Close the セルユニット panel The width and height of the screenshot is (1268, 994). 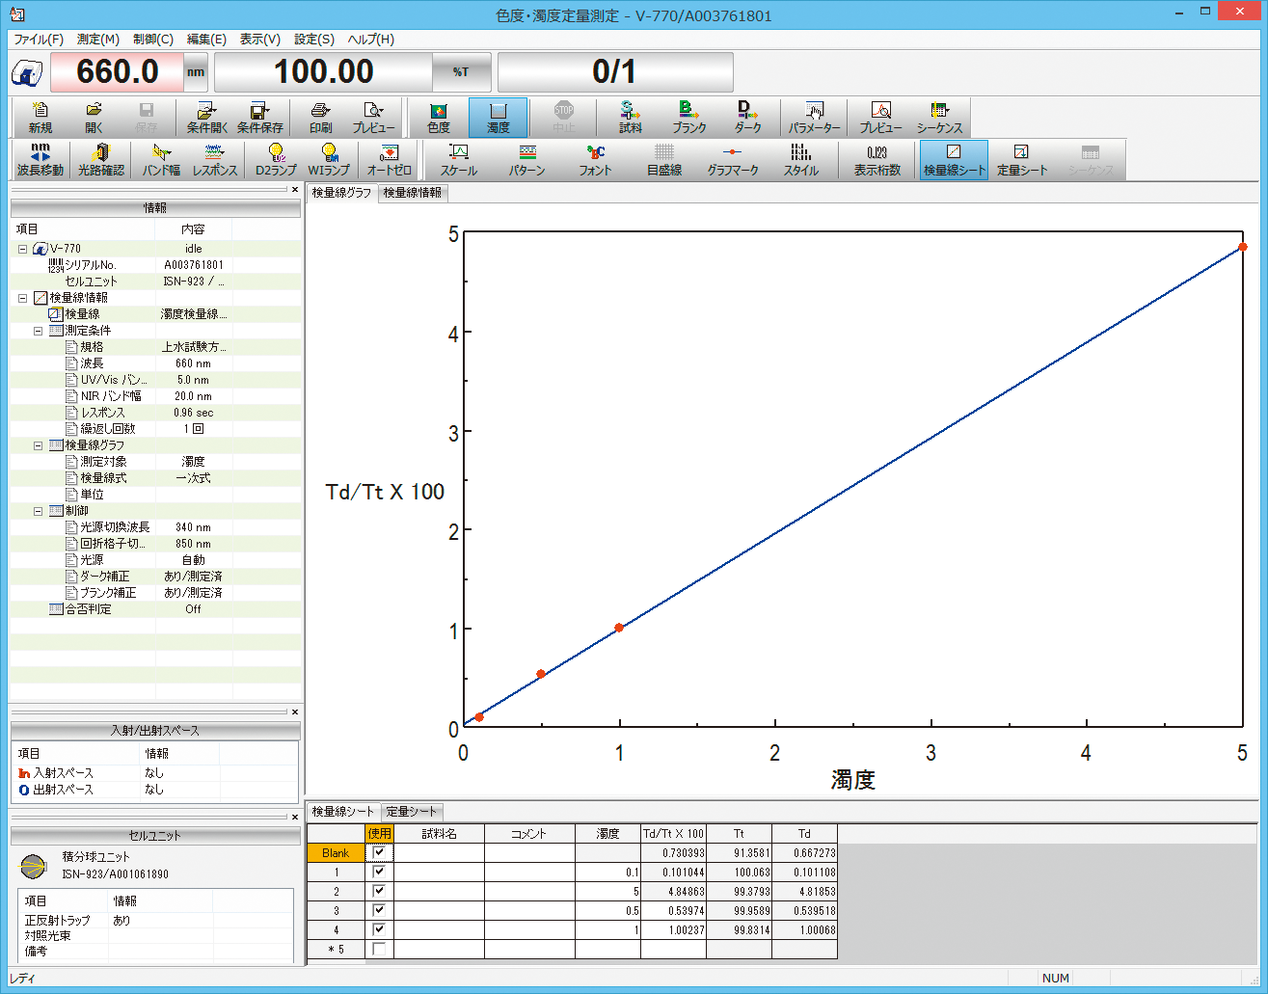pyautogui.click(x=295, y=818)
